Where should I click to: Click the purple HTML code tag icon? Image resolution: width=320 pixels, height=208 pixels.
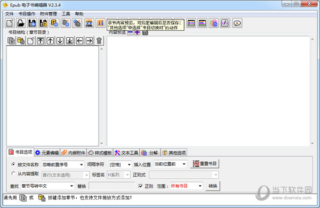point(225,23)
